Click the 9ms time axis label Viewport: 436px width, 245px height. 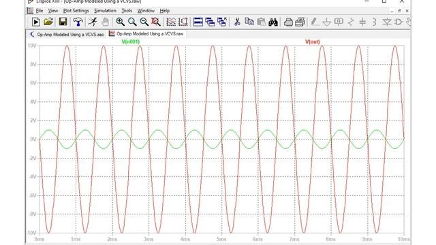click(x=367, y=239)
